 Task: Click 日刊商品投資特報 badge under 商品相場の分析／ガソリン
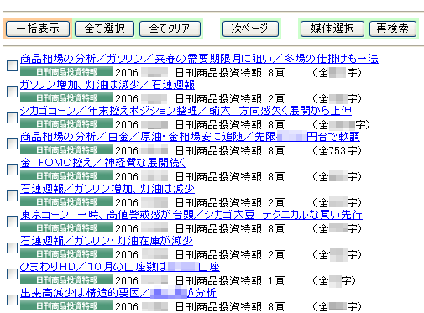click(x=66, y=72)
